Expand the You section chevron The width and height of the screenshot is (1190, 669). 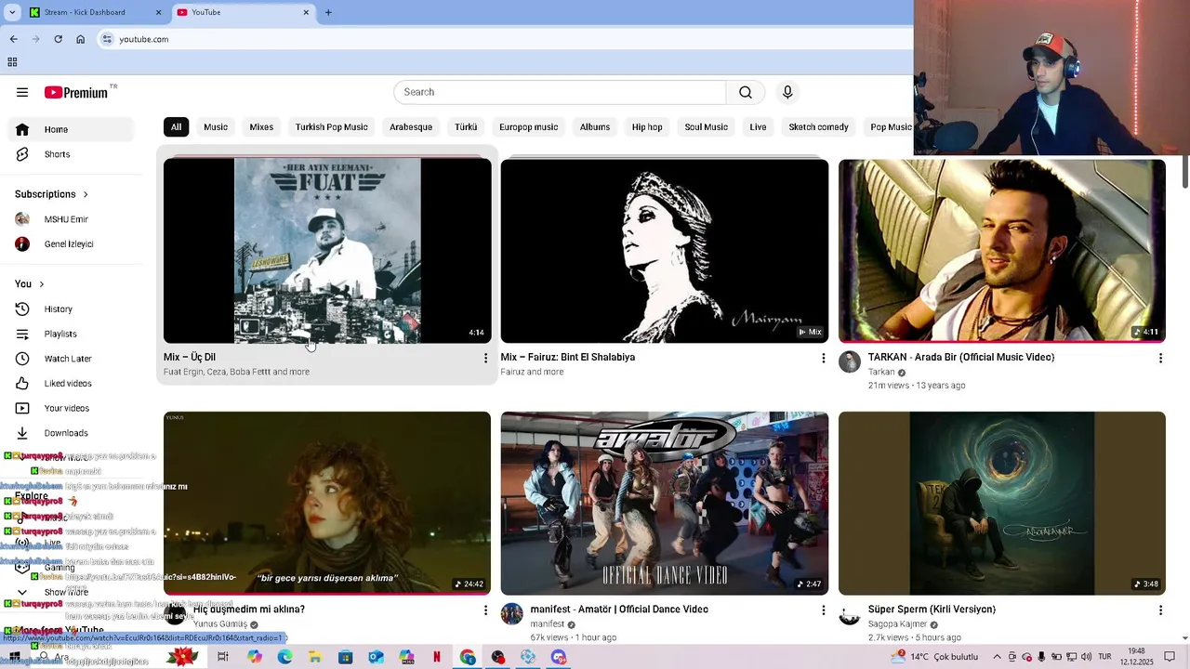[41, 283]
